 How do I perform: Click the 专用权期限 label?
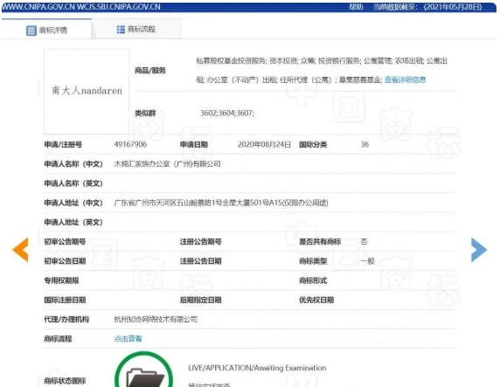[61, 280]
